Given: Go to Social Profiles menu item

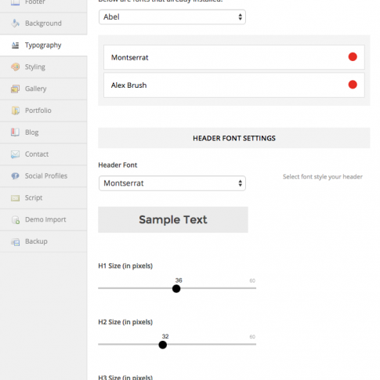Looking at the screenshot, I should pyautogui.click(x=43, y=176).
